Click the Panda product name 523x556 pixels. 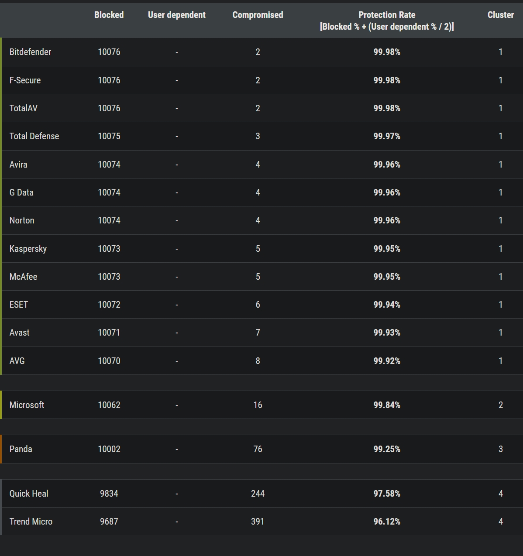(x=21, y=449)
